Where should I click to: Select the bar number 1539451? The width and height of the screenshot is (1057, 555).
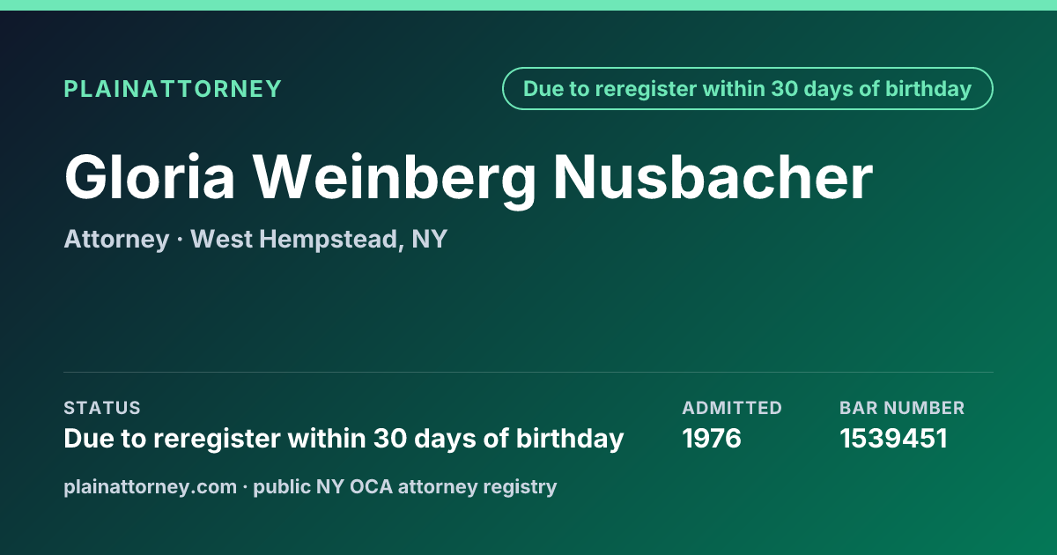click(x=893, y=439)
